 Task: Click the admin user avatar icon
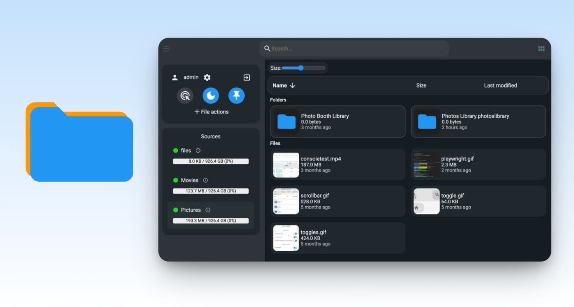click(x=174, y=77)
